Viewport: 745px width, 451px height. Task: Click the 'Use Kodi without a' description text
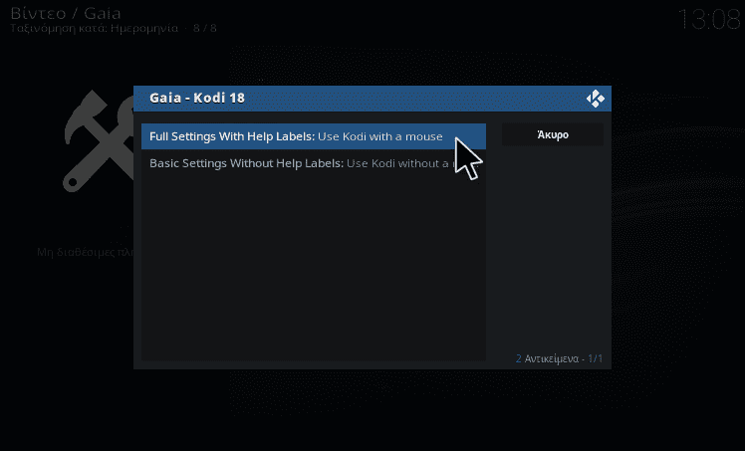coord(397,163)
